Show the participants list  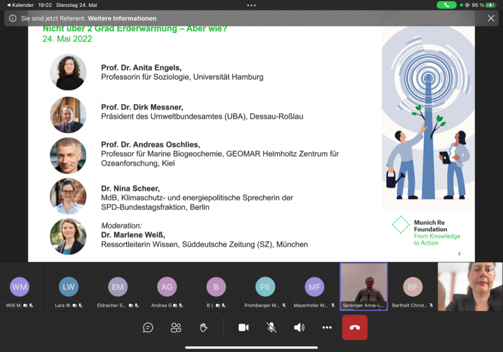pyautogui.click(x=176, y=327)
